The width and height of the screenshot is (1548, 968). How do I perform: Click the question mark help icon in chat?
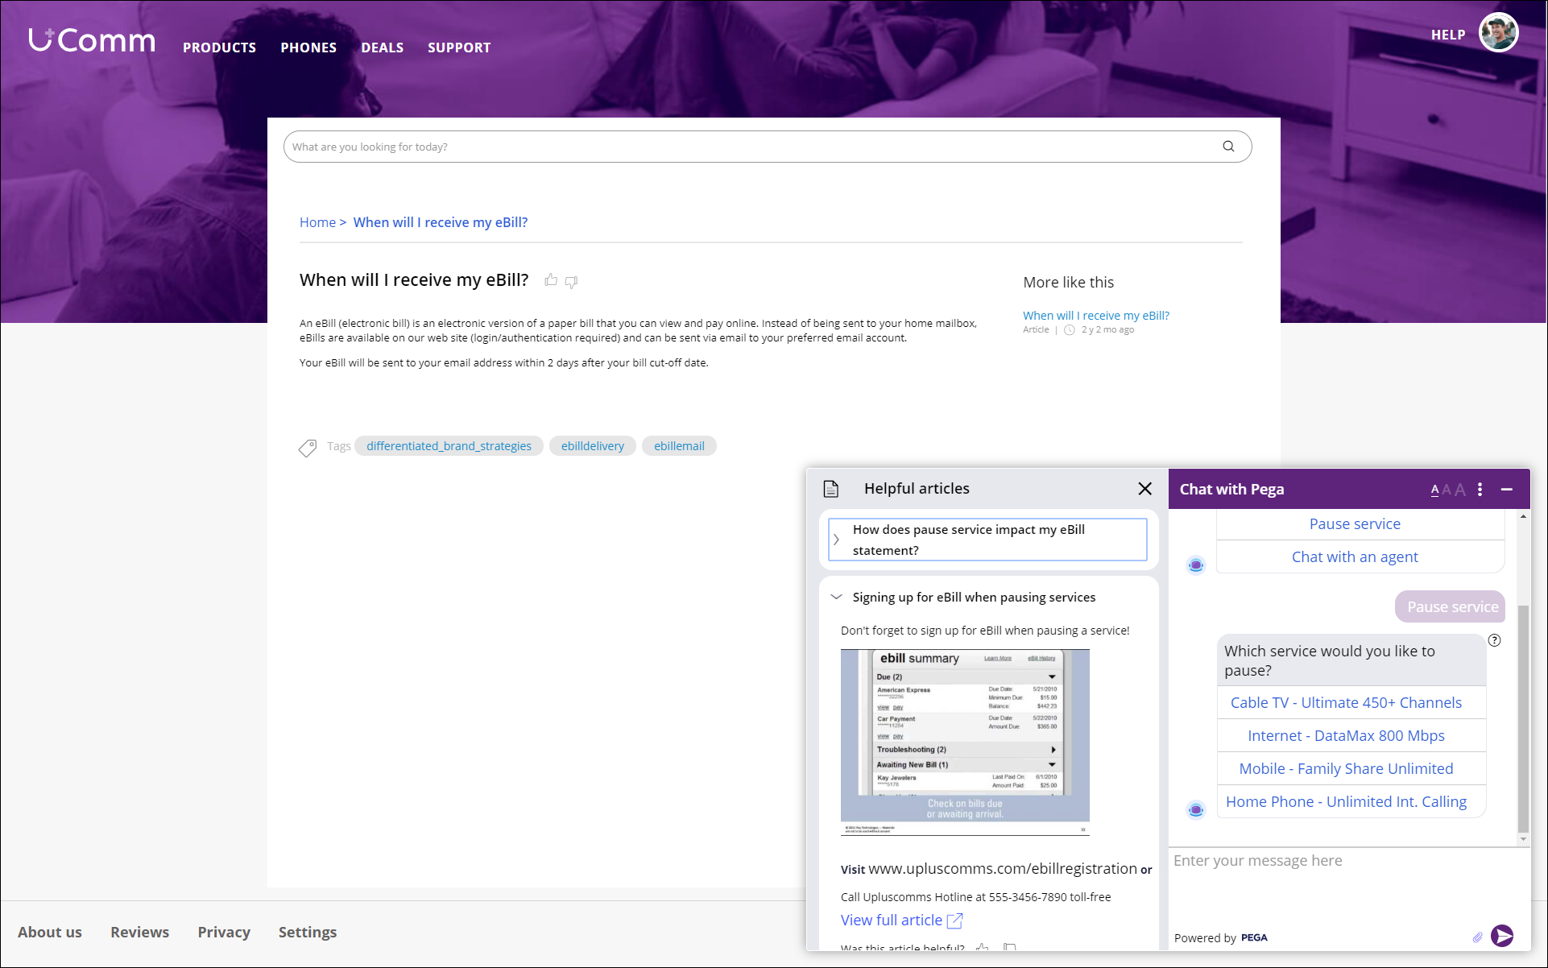[1494, 641]
